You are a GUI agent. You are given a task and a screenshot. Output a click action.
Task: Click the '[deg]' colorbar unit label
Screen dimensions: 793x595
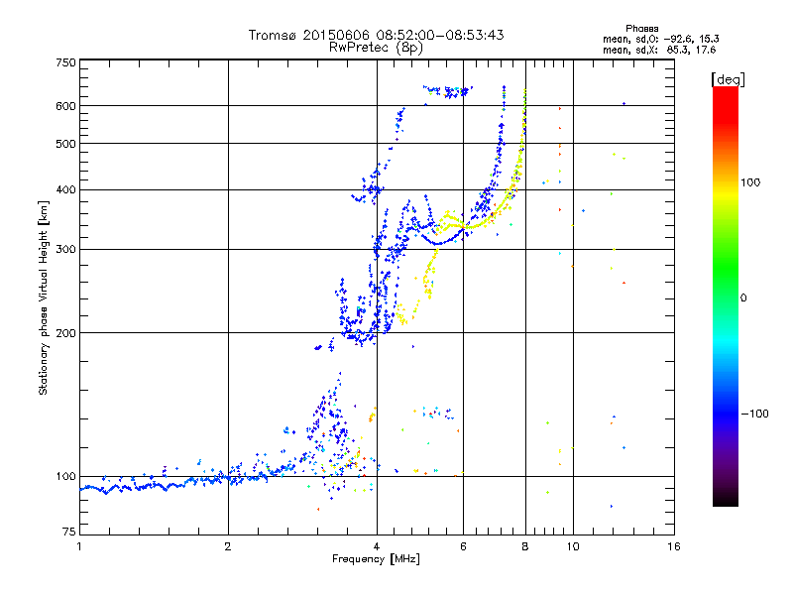[x=728, y=79]
